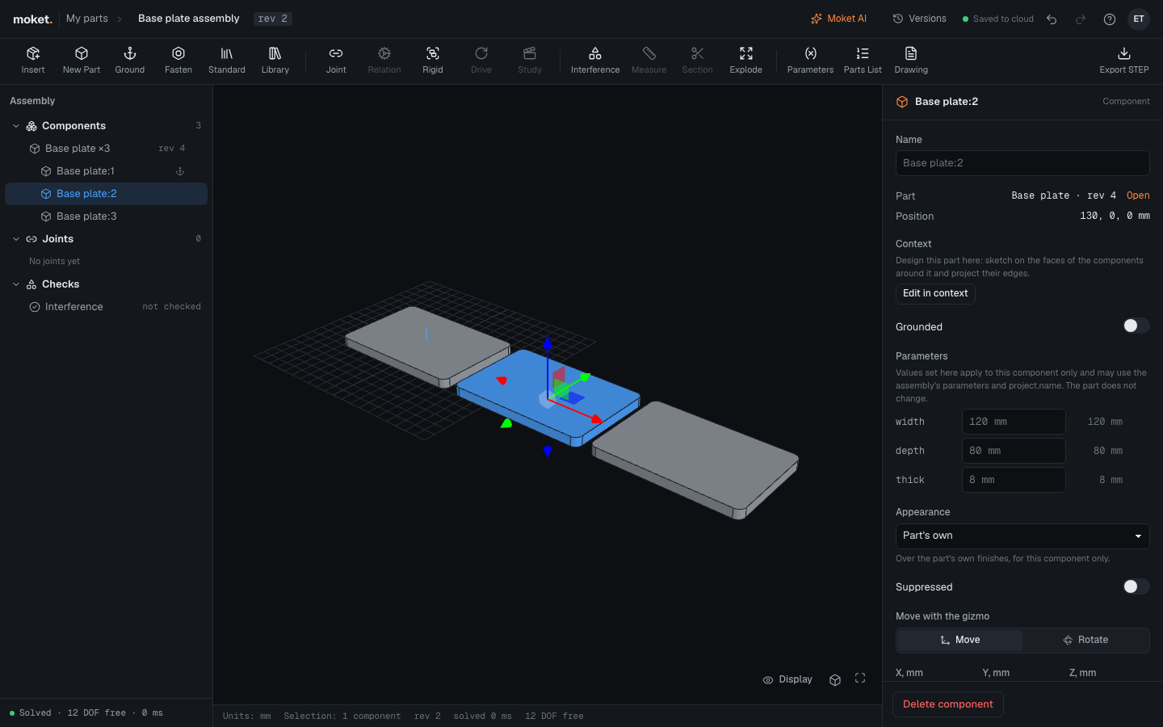The width and height of the screenshot is (1163, 727).
Task: Open the ET user avatar
Action: coord(1139,19)
